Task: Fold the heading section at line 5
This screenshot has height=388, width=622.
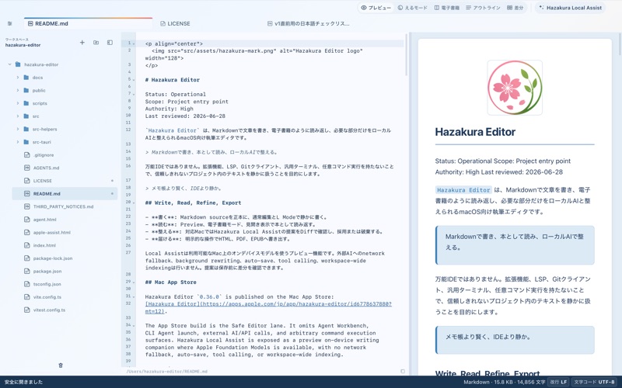Action: [134, 80]
